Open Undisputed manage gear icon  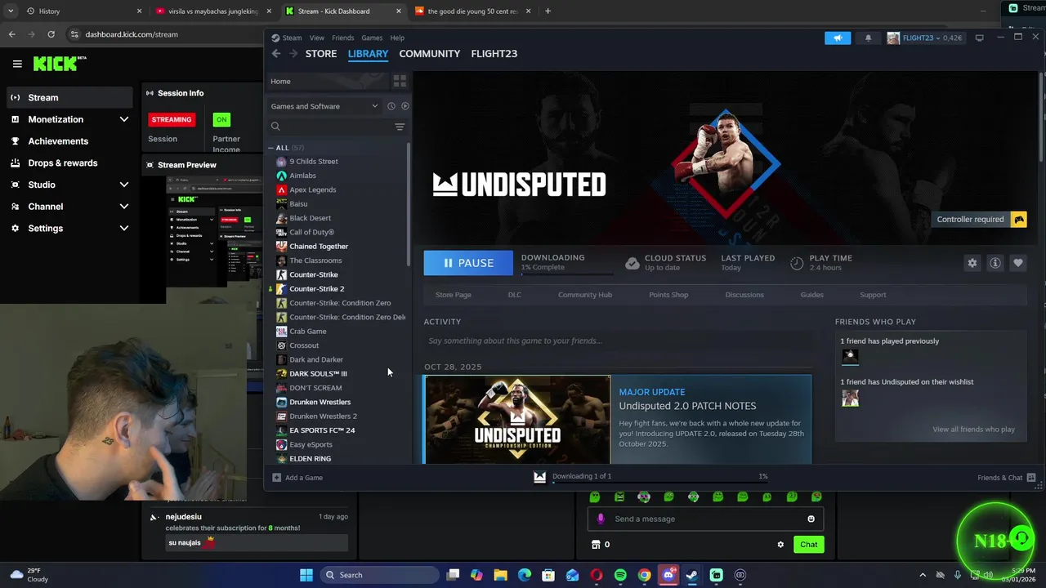pyautogui.click(x=972, y=263)
